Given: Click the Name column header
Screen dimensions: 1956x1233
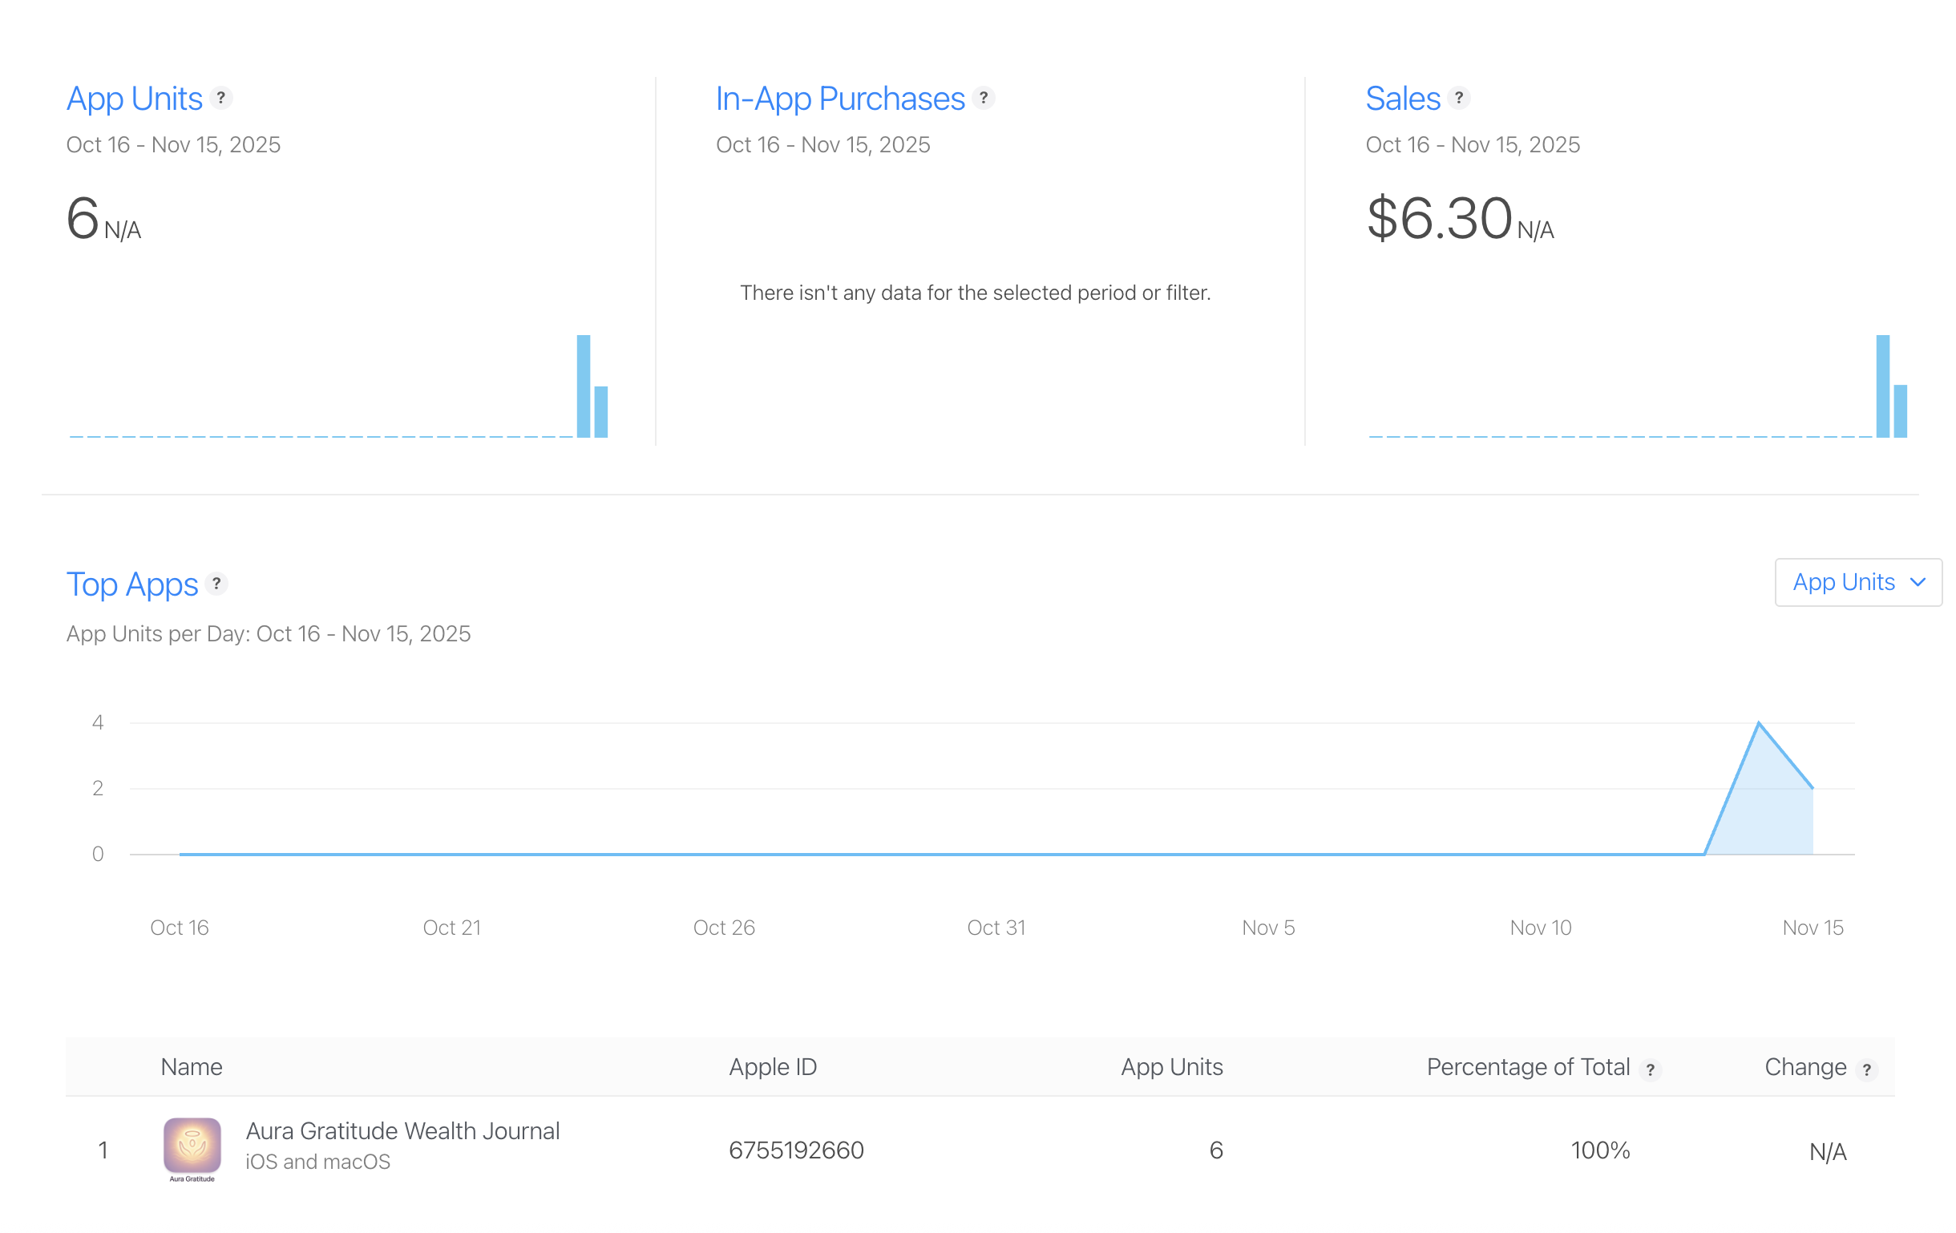Looking at the screenshot, I should click(x=191, y=1066).
